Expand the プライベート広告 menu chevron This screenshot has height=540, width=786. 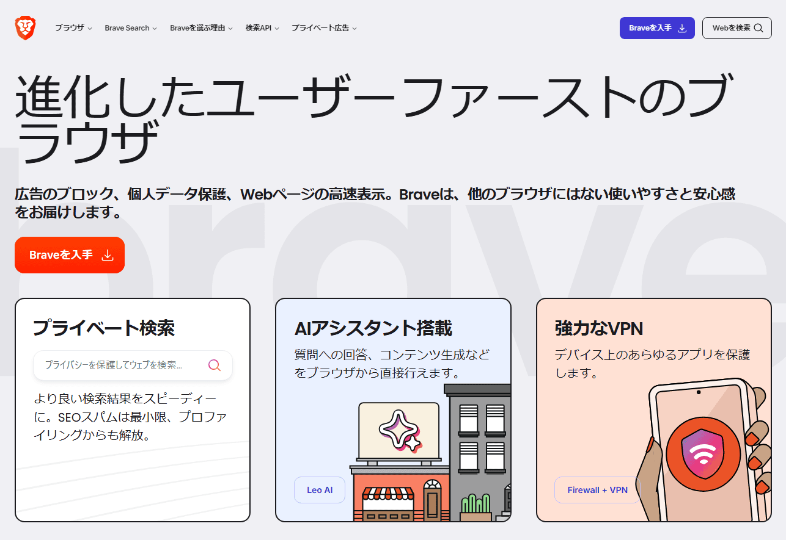click(x=354, y=29)
